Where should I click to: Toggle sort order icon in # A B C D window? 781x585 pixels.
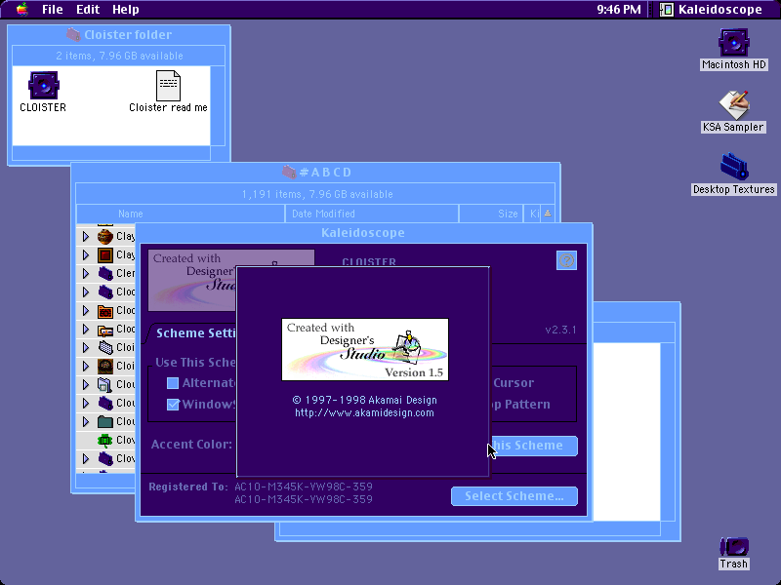click(x=548, y=214)
